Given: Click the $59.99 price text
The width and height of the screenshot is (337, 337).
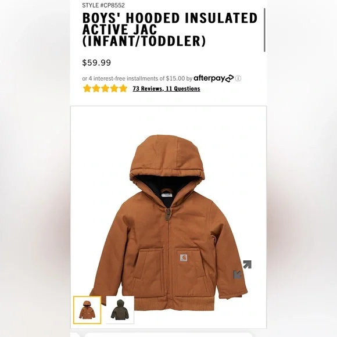Looking at the screenshot, I should point(96,63).
